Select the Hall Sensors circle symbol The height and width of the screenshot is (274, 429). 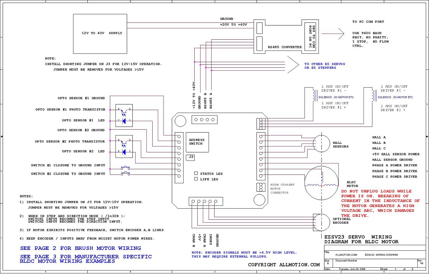(x=322, y=143)
